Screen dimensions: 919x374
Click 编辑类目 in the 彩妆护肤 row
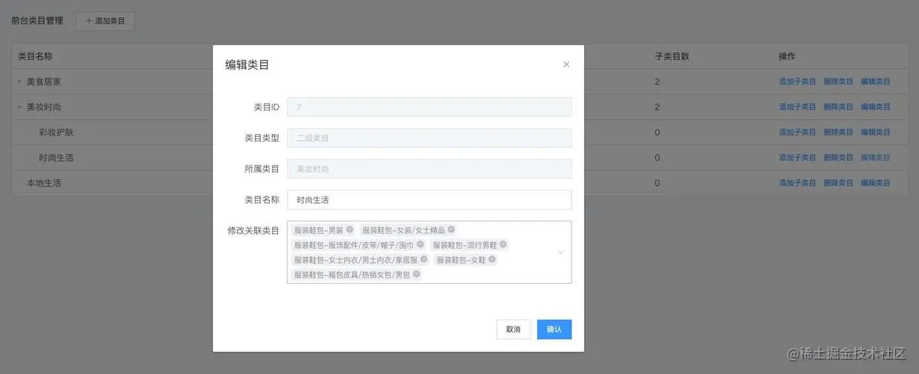pos(875,132)
